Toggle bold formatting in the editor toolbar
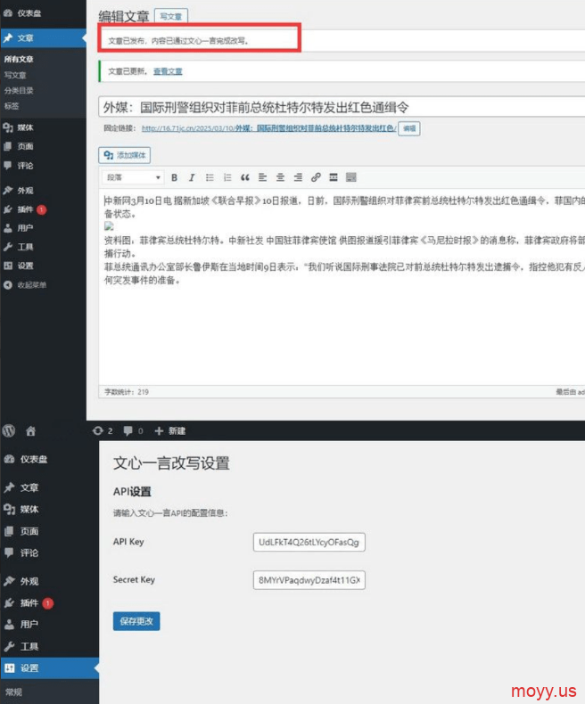Screen dimensions: 585x704 [x=174, y=177]
